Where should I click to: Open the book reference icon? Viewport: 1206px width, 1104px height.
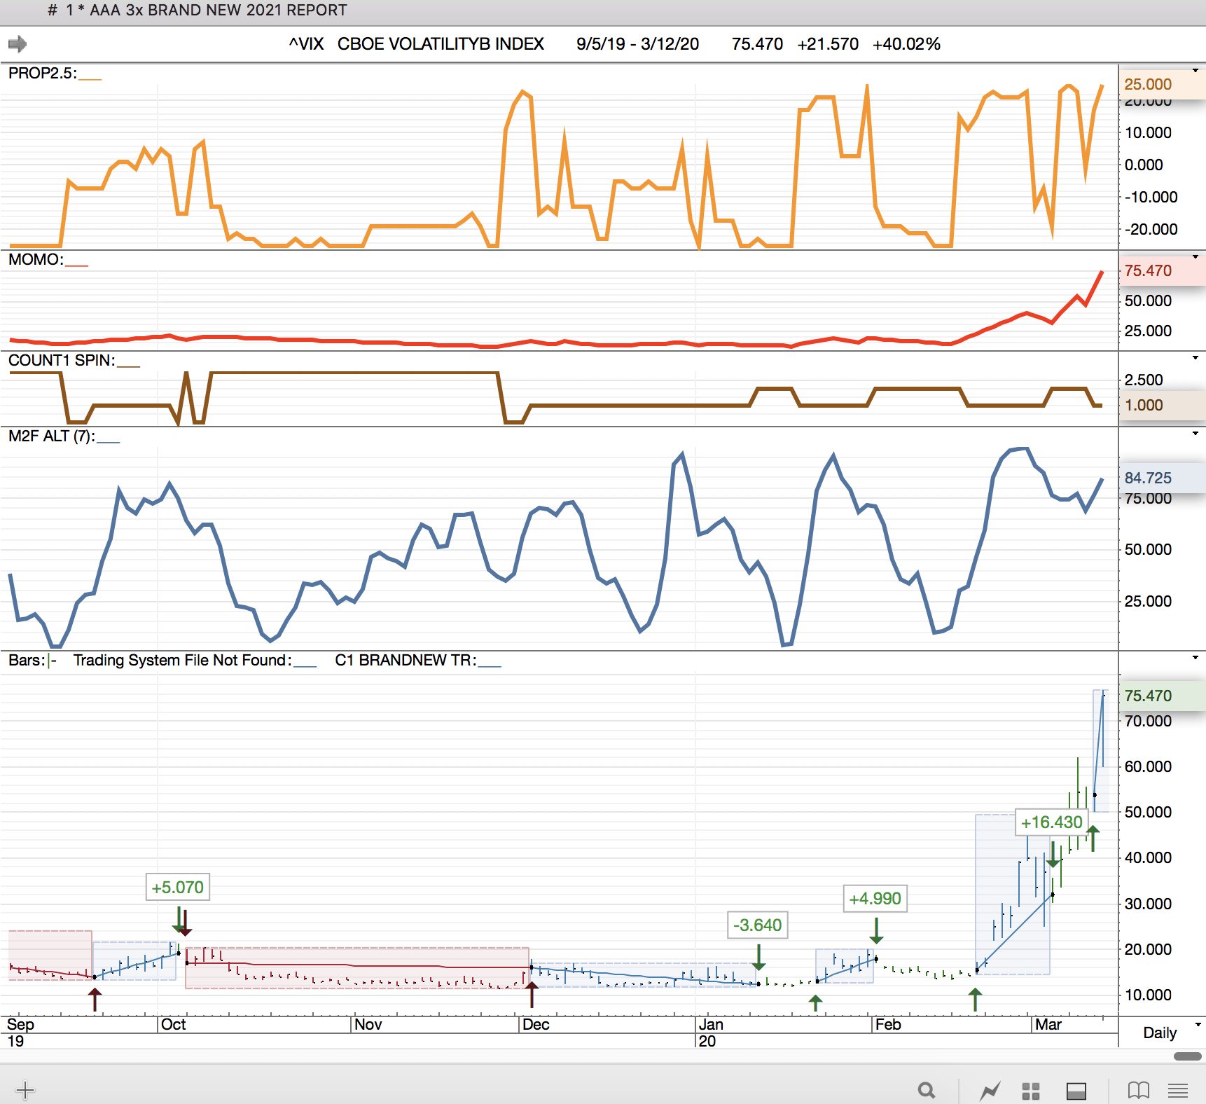[1139, 1090]
